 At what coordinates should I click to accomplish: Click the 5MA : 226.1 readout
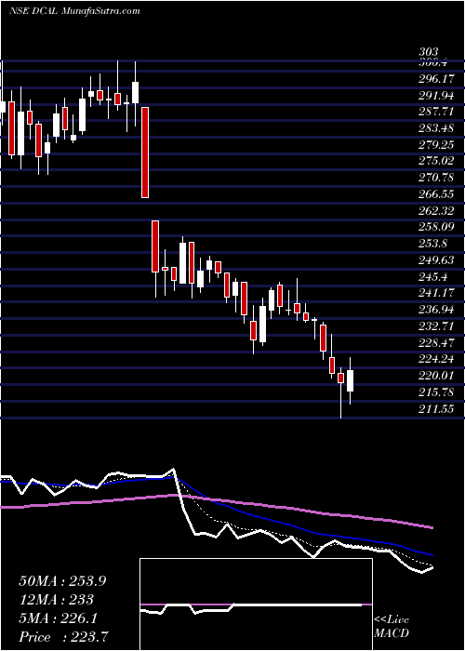pos(58,618)
